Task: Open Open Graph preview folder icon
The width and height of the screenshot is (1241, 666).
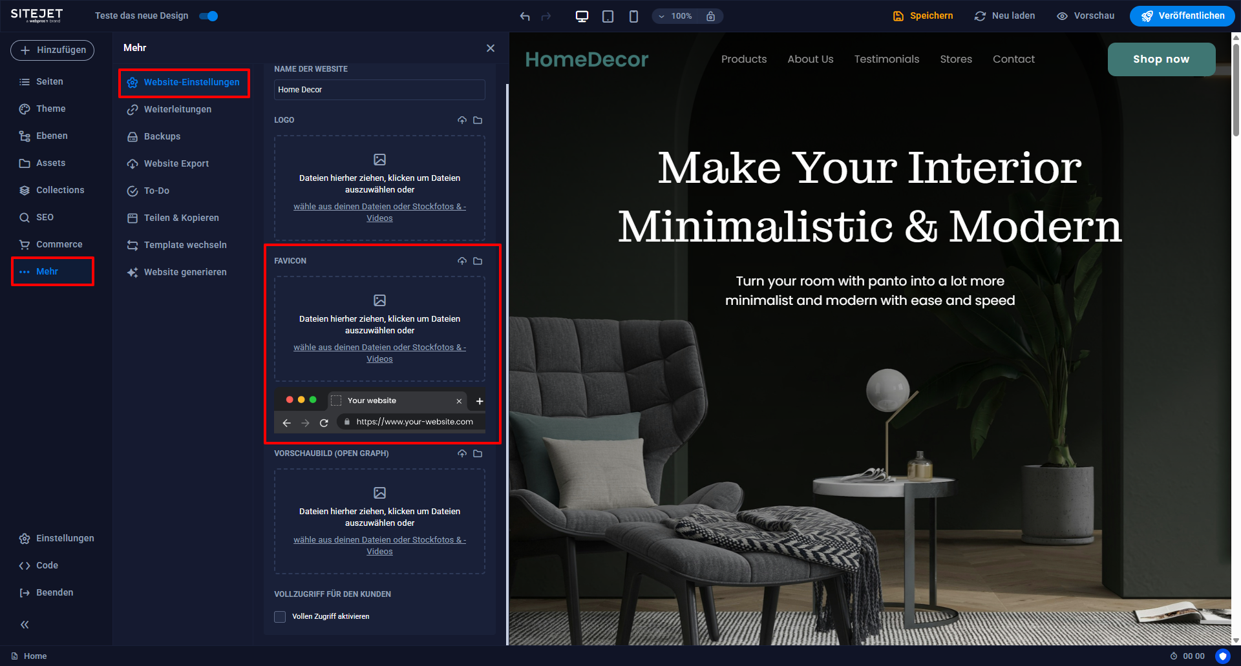Action: pos(478,453)
